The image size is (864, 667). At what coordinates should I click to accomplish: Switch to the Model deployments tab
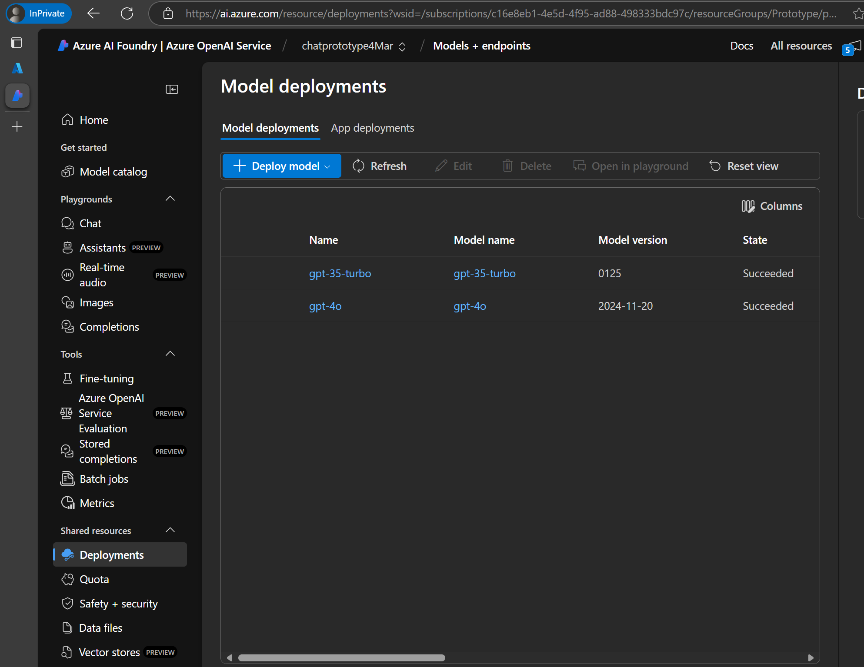tap(270, 128)
